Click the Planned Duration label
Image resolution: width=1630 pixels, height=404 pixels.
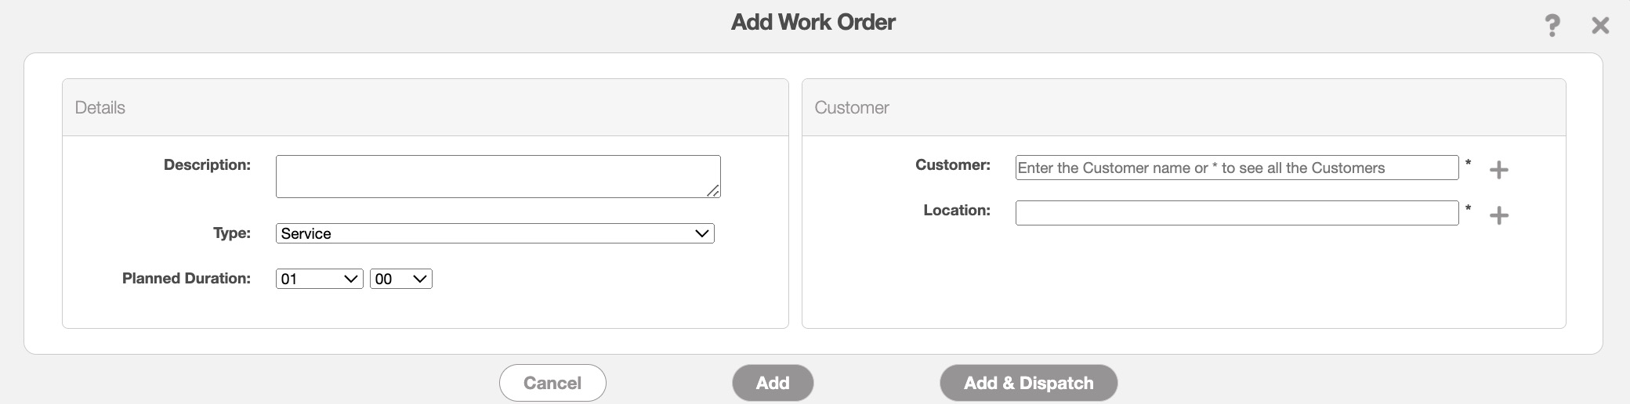pyautogui.click(x=187, y=279)
